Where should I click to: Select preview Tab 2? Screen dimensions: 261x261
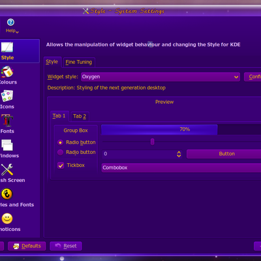tap(80, 116)
